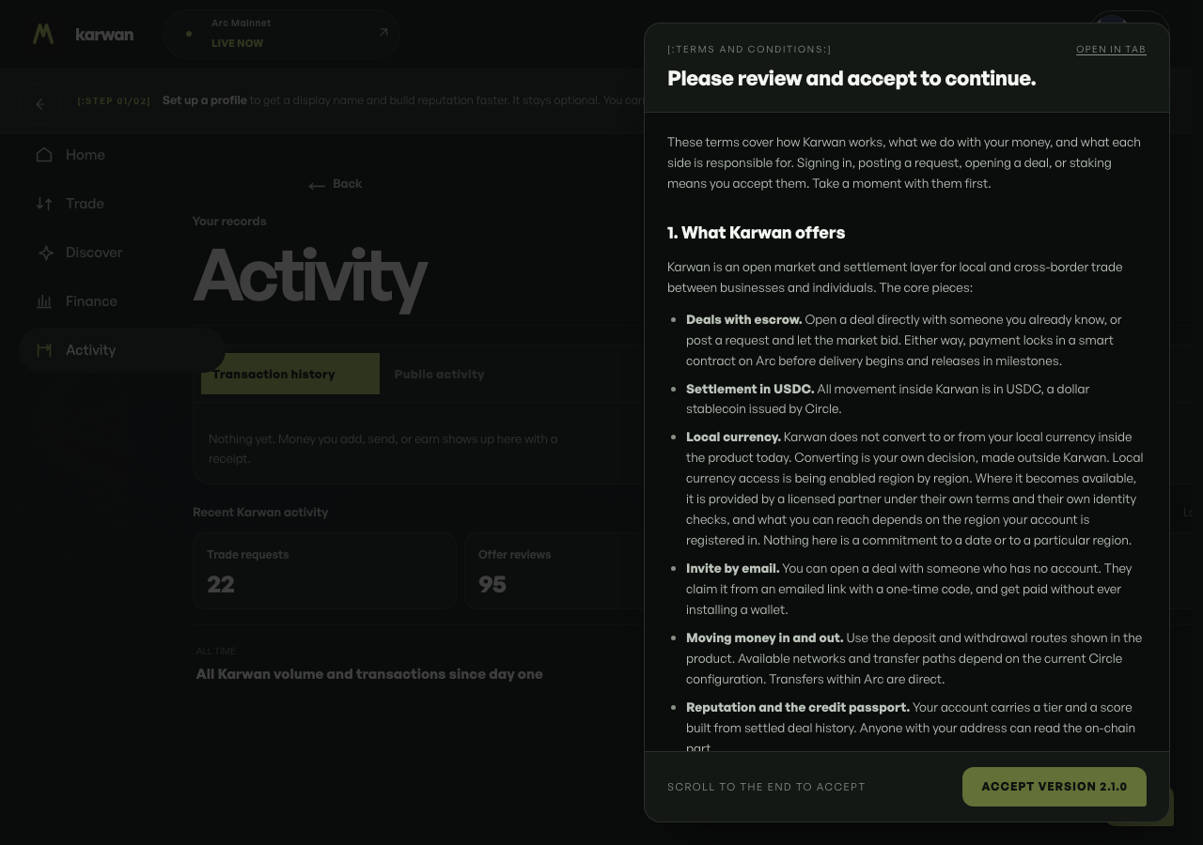Click the Activity sidebar icon
The image size is (1203, 845).
44,350
